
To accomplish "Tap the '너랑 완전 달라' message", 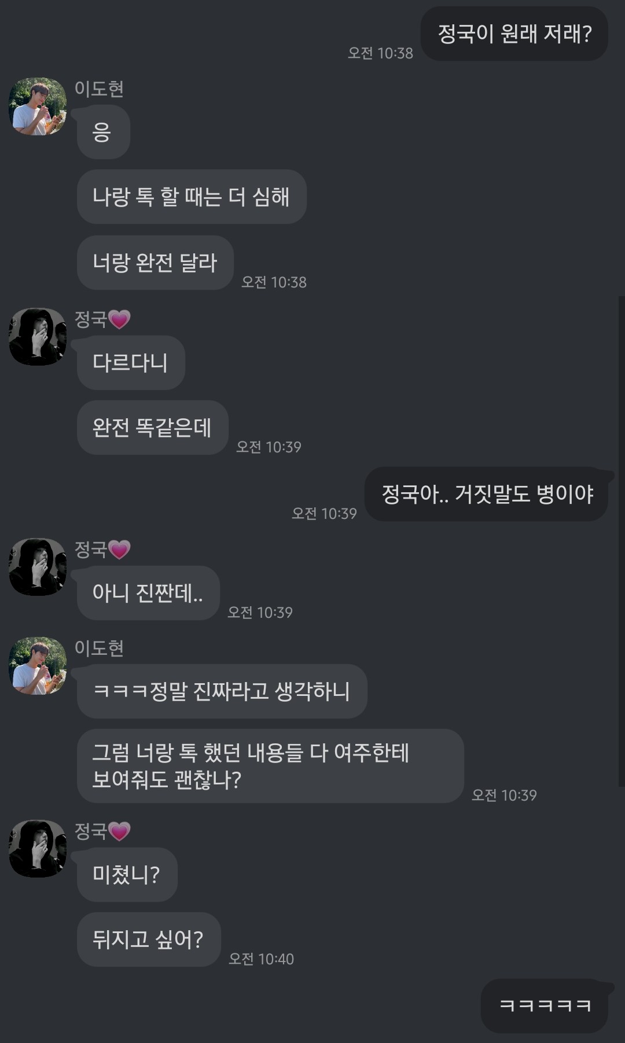I will (x=155, y=263).
